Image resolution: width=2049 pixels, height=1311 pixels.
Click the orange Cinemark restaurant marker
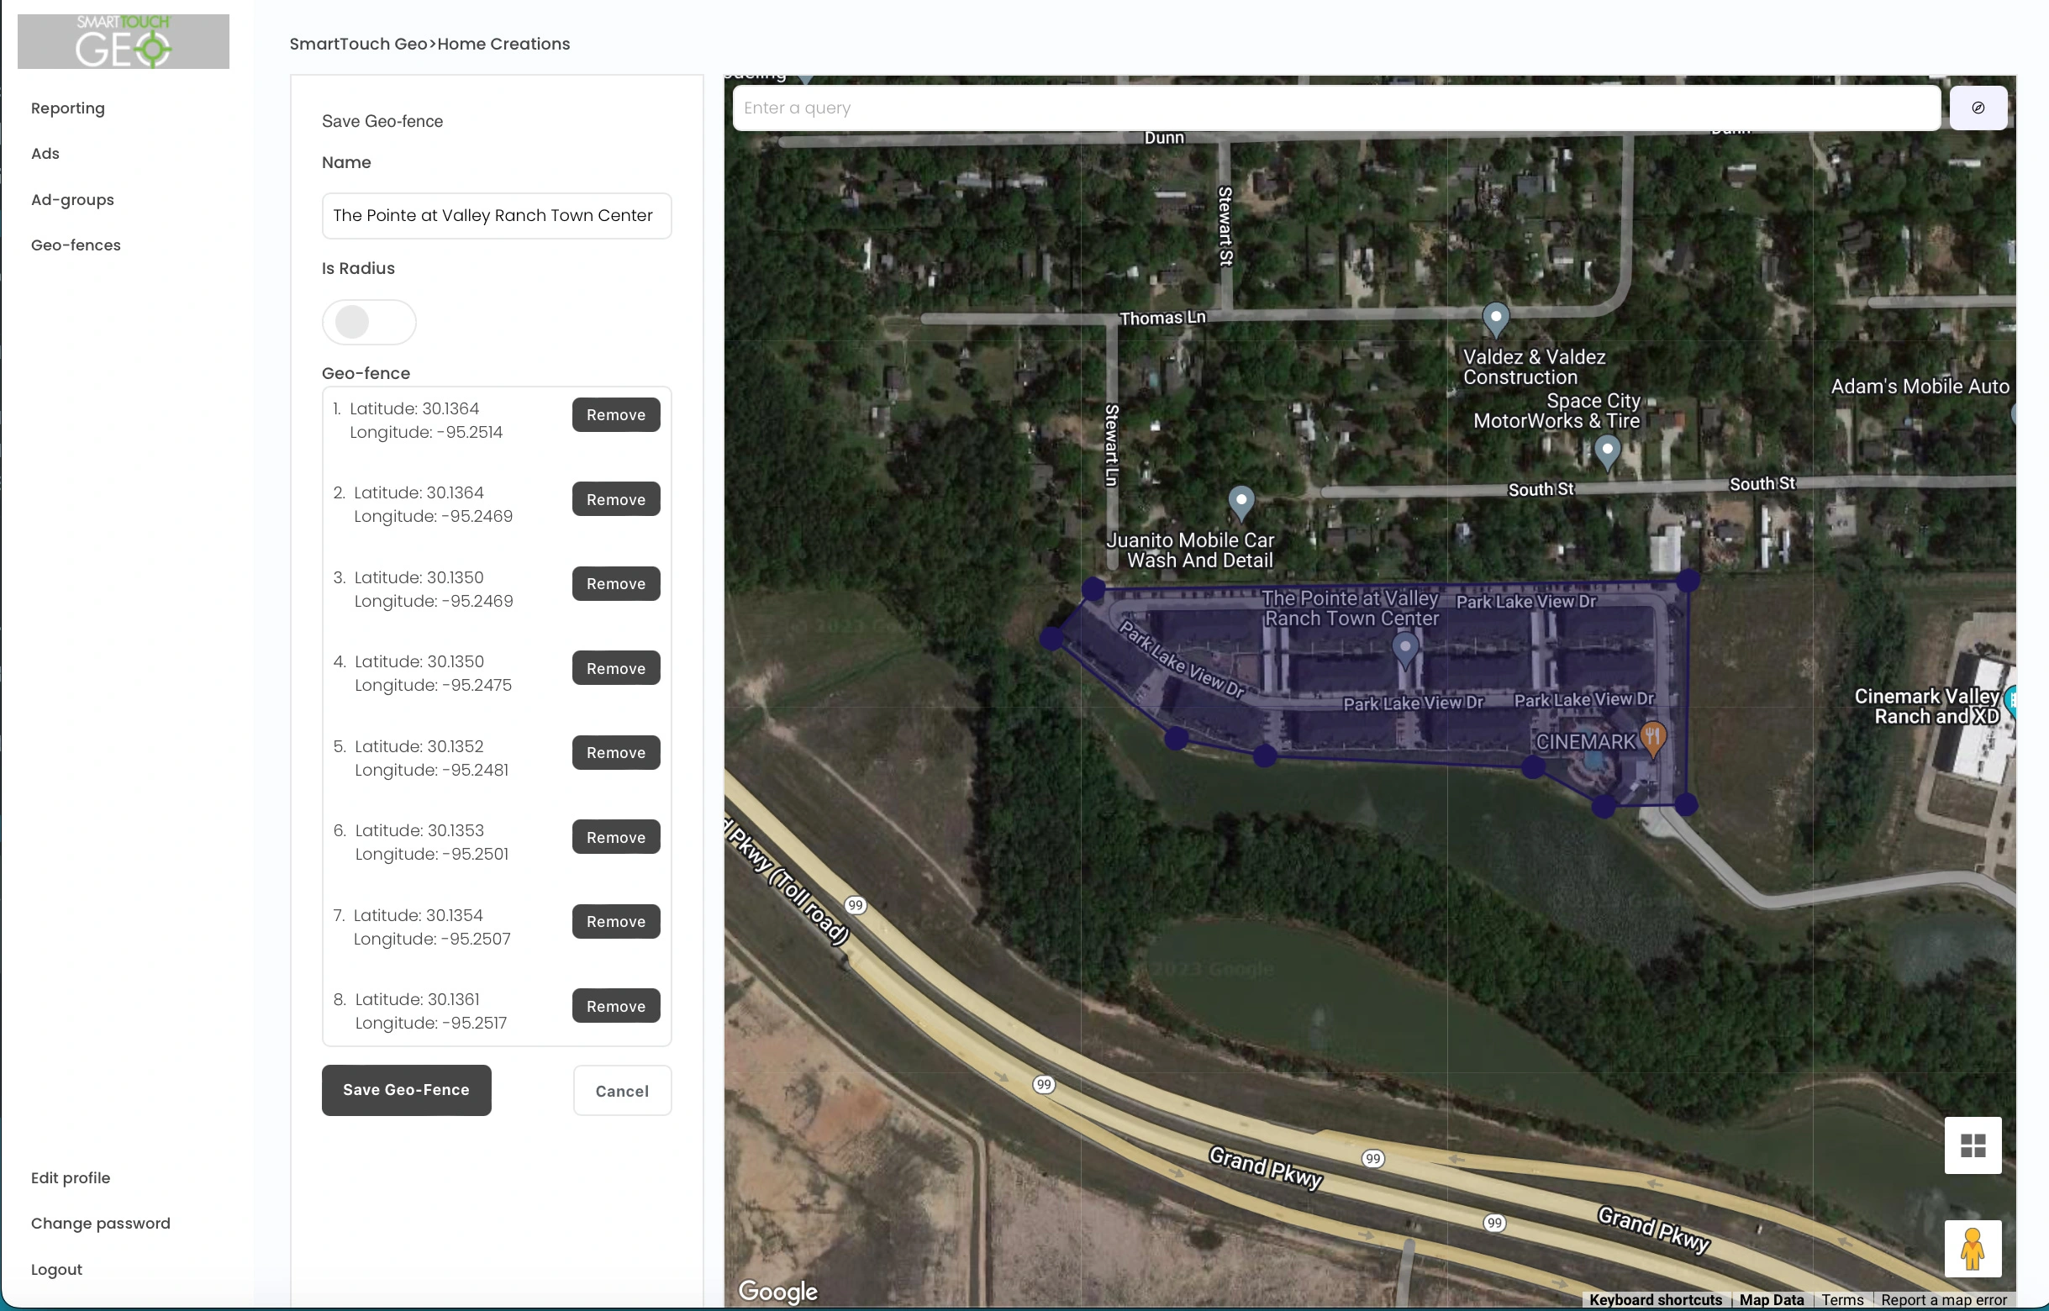(1652, 736)
